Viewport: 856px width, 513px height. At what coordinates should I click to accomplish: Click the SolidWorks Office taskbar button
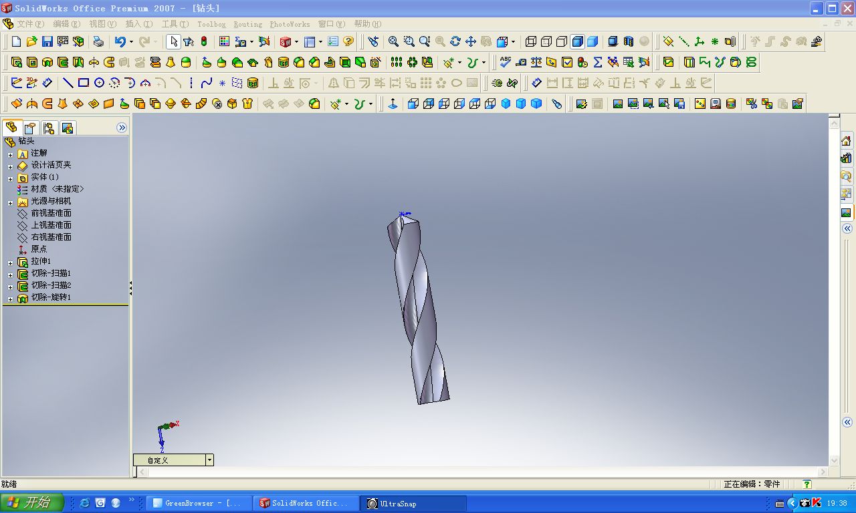(306, 503)
